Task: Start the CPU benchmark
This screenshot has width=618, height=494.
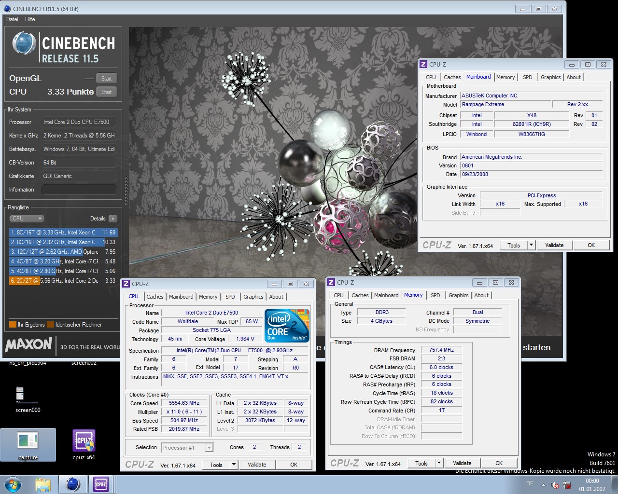Action: pyautogui.click(x=106, y=92)
